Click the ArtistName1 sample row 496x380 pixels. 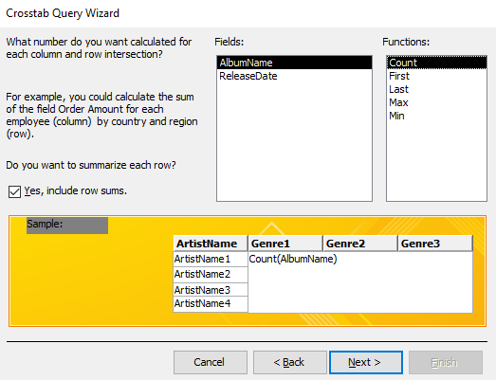pyautogui.click(x=211, y=260)
